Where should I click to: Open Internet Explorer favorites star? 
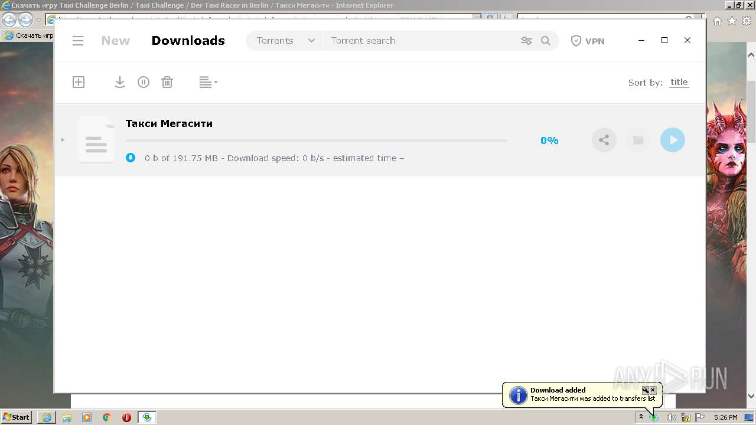[x=732, y=21]
